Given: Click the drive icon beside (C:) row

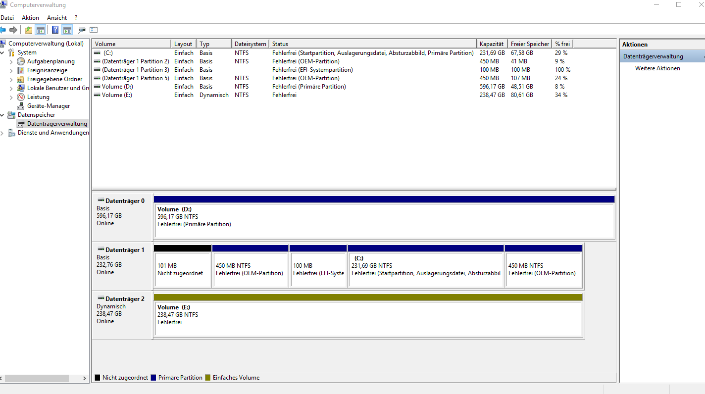Looking at the screenshot, I should coord(97,53).
